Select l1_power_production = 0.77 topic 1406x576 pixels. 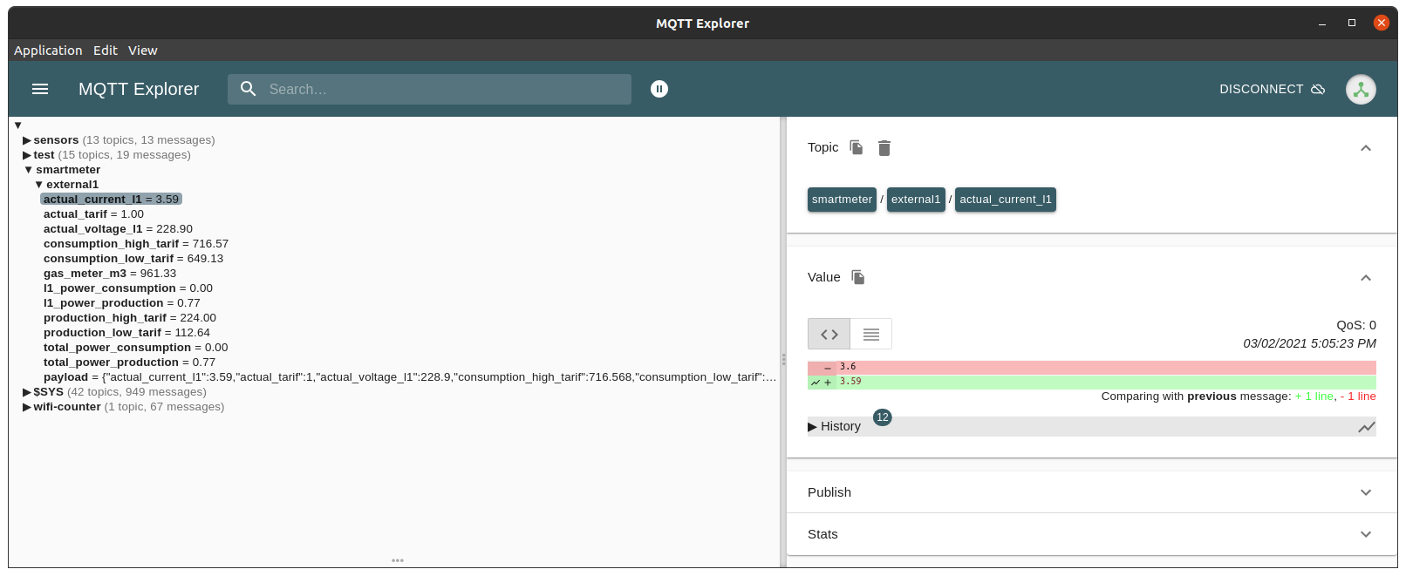[122, 303]
